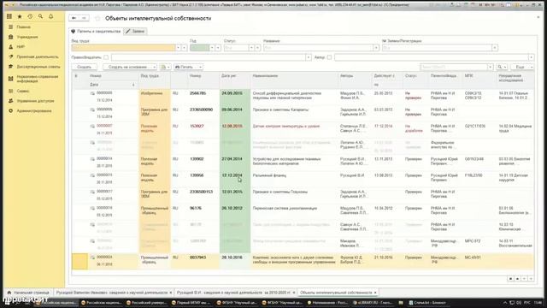Open the Название filter dropdown arrow
This screenshot has width=547, height=308.
(376, 48)
